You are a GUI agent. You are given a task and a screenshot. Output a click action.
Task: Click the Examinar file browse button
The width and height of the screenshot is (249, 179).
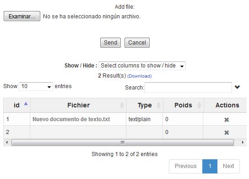pyautogui.click(x=22, y=16)
